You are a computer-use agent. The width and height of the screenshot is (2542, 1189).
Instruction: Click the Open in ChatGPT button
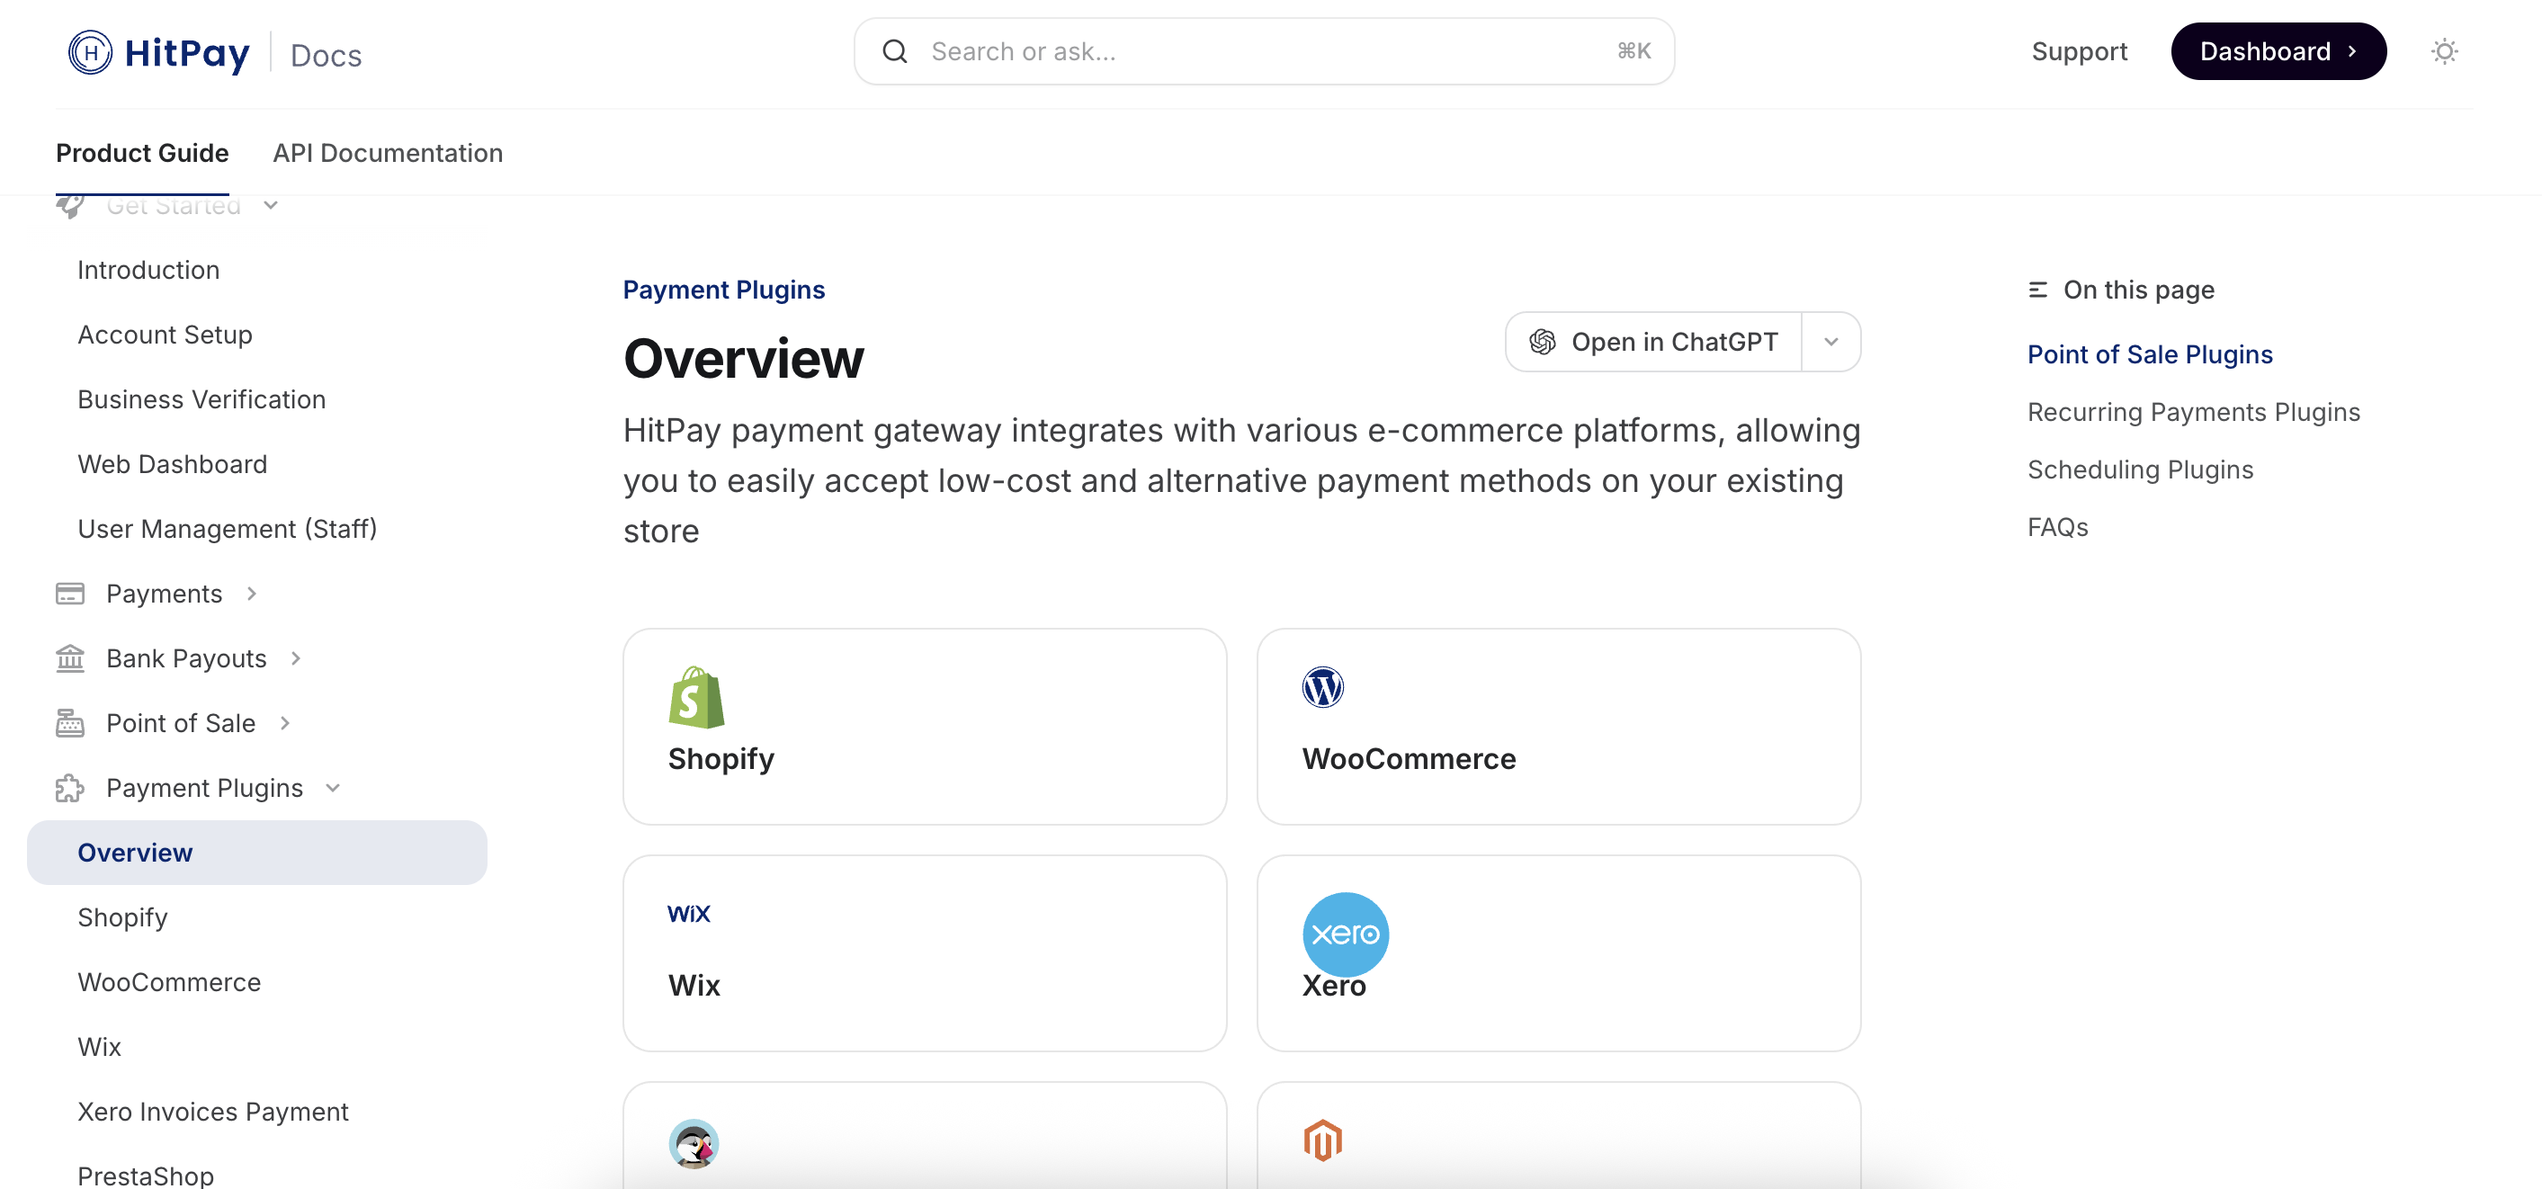(1654, 343)
